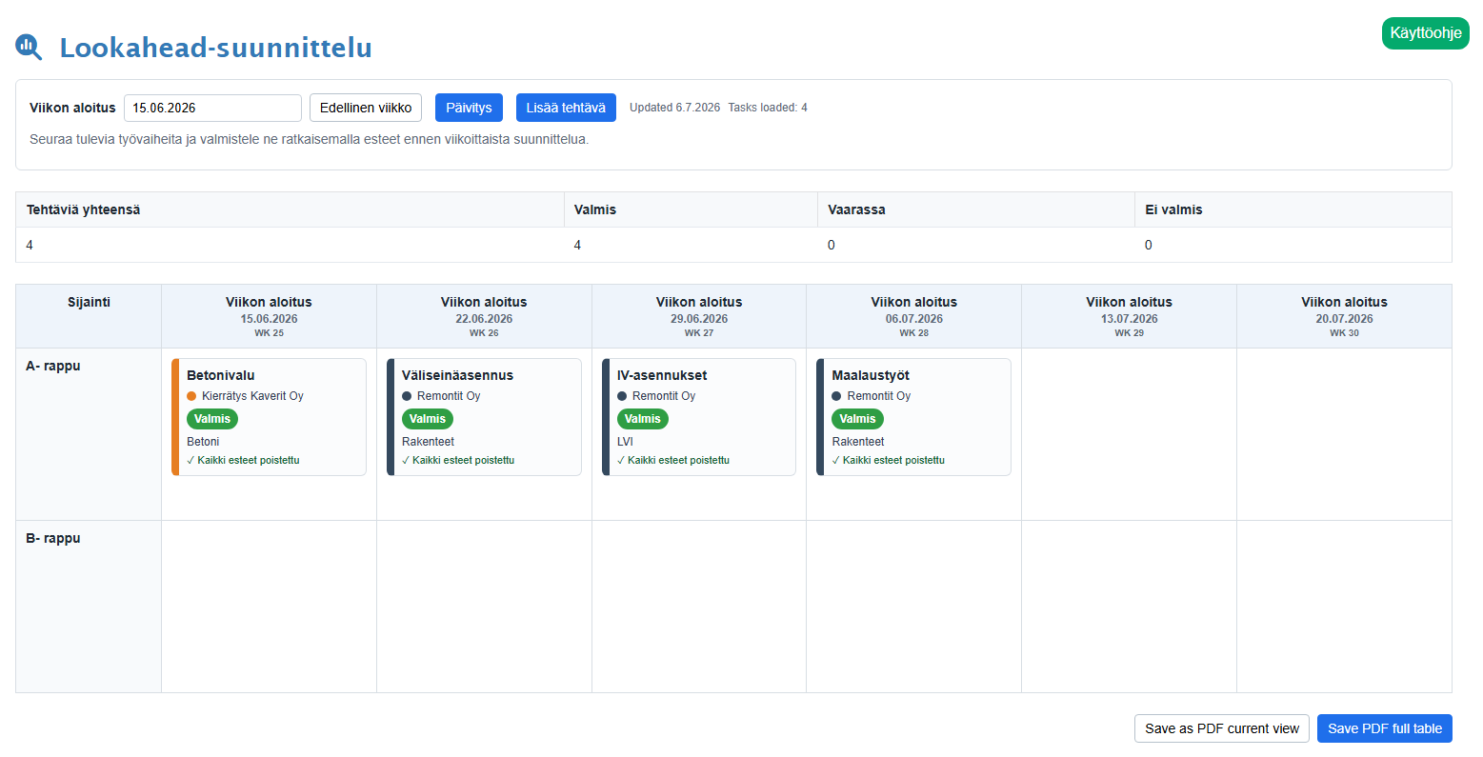Open the IV-asennukset task card
The height and width of the screenshot is (757, 1483).
click(699, 417)
